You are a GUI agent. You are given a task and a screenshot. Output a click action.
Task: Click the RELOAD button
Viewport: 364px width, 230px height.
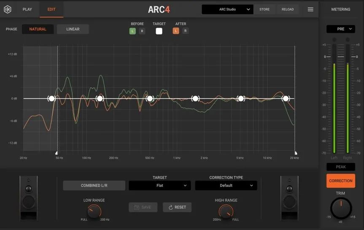click(x=288, y=9)
